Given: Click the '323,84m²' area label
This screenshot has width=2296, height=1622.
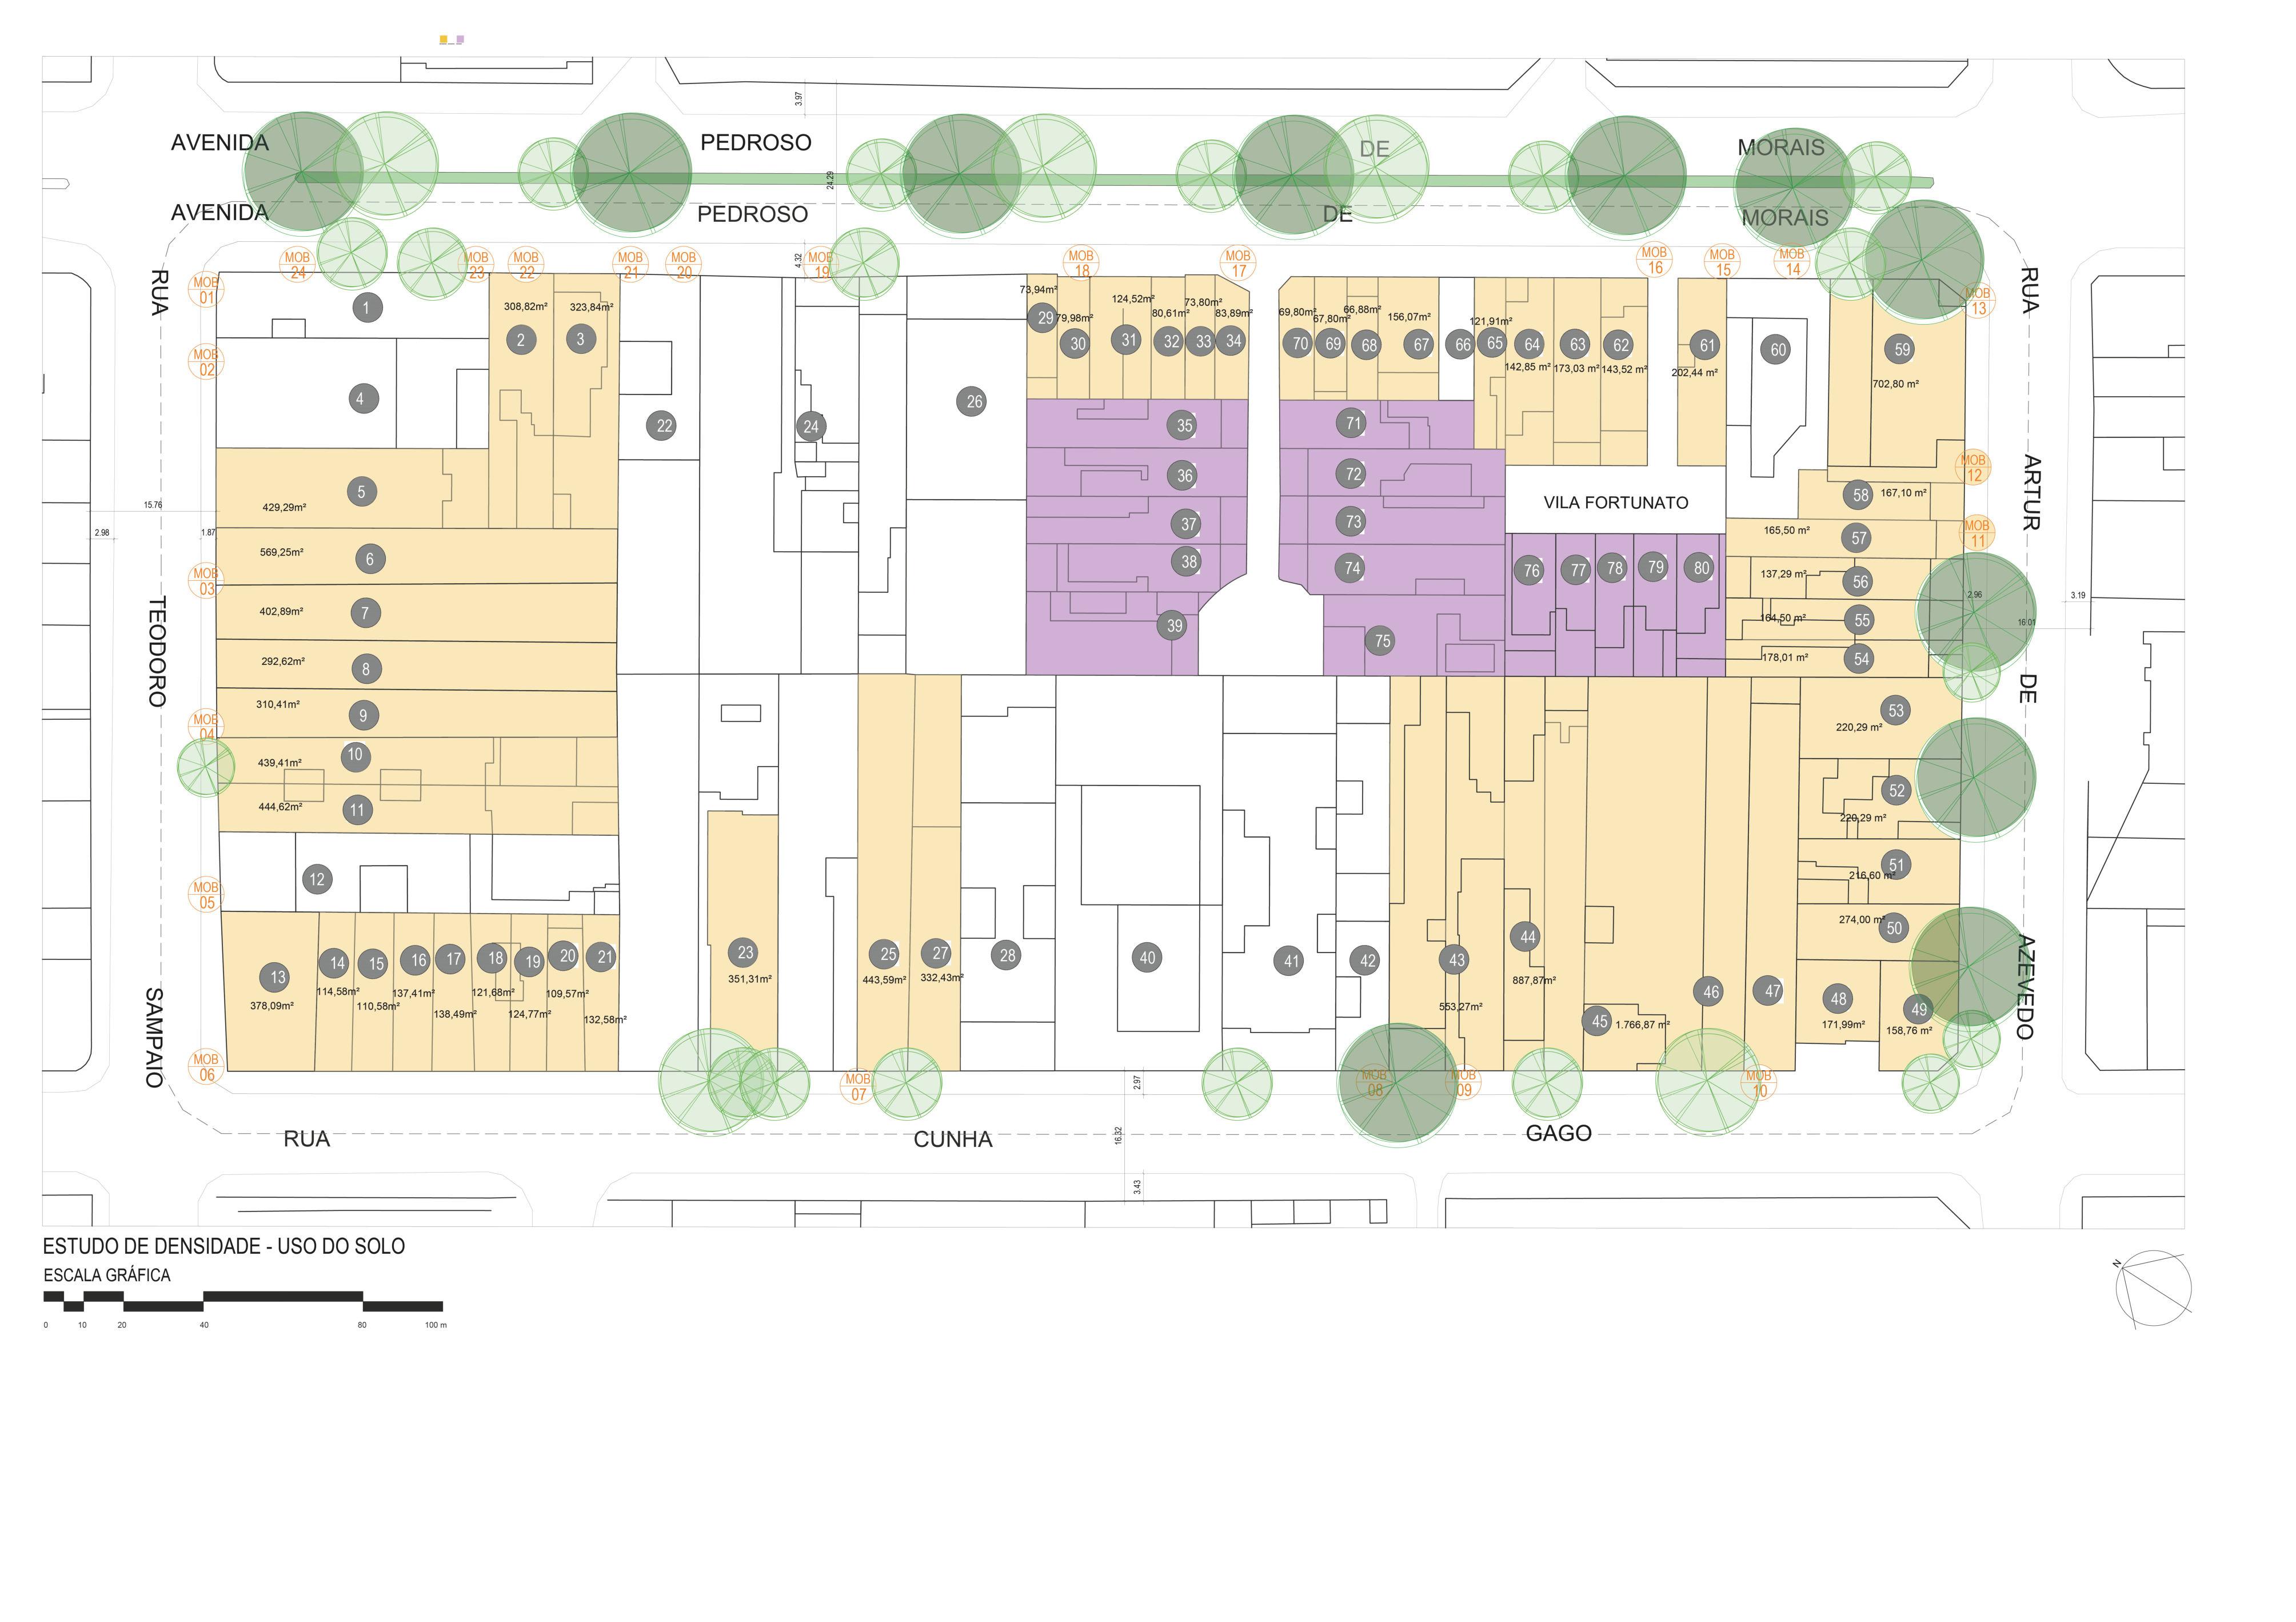Looking at the screenshot, I should click(592, 307).
